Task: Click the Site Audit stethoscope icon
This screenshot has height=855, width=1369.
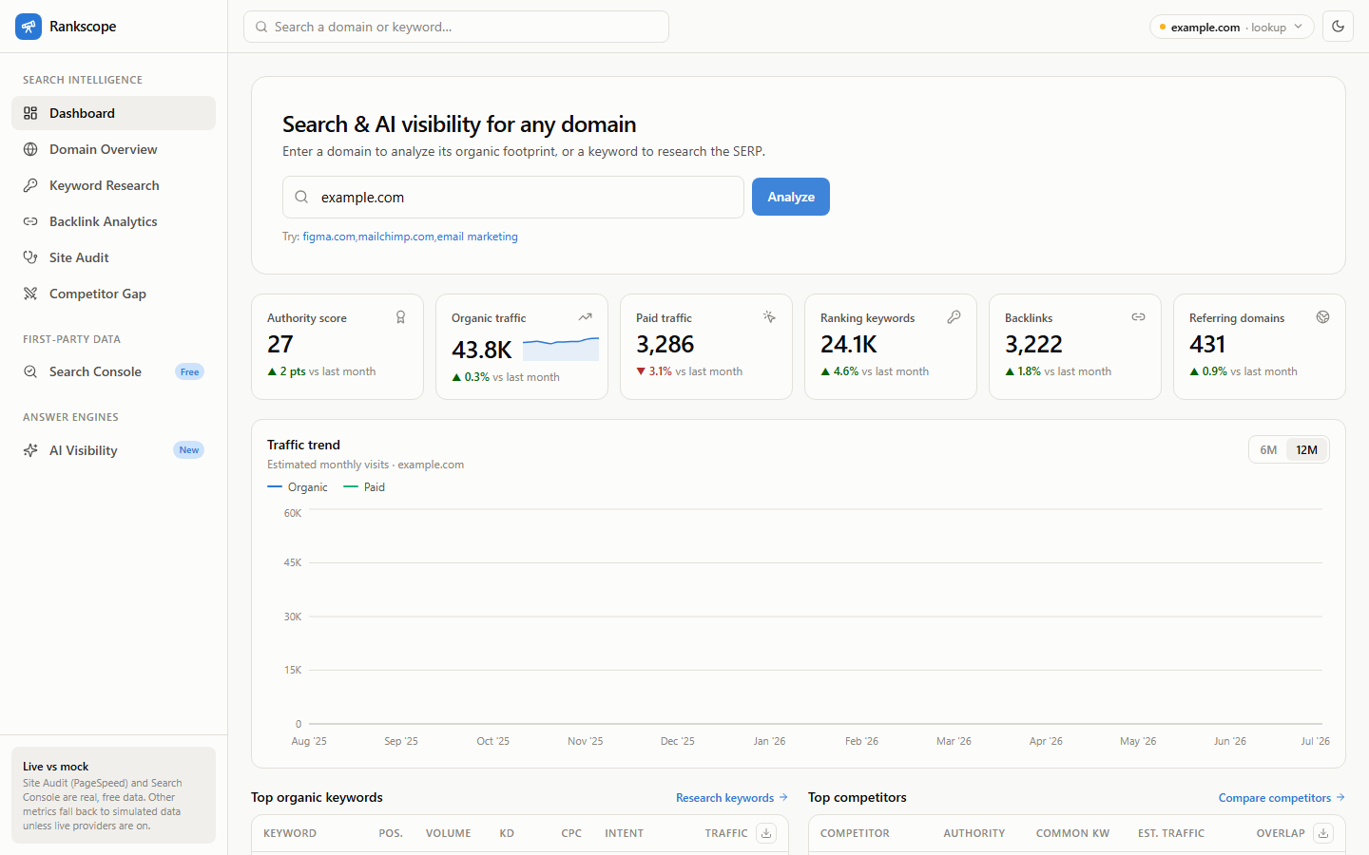Action: [30, 257]
